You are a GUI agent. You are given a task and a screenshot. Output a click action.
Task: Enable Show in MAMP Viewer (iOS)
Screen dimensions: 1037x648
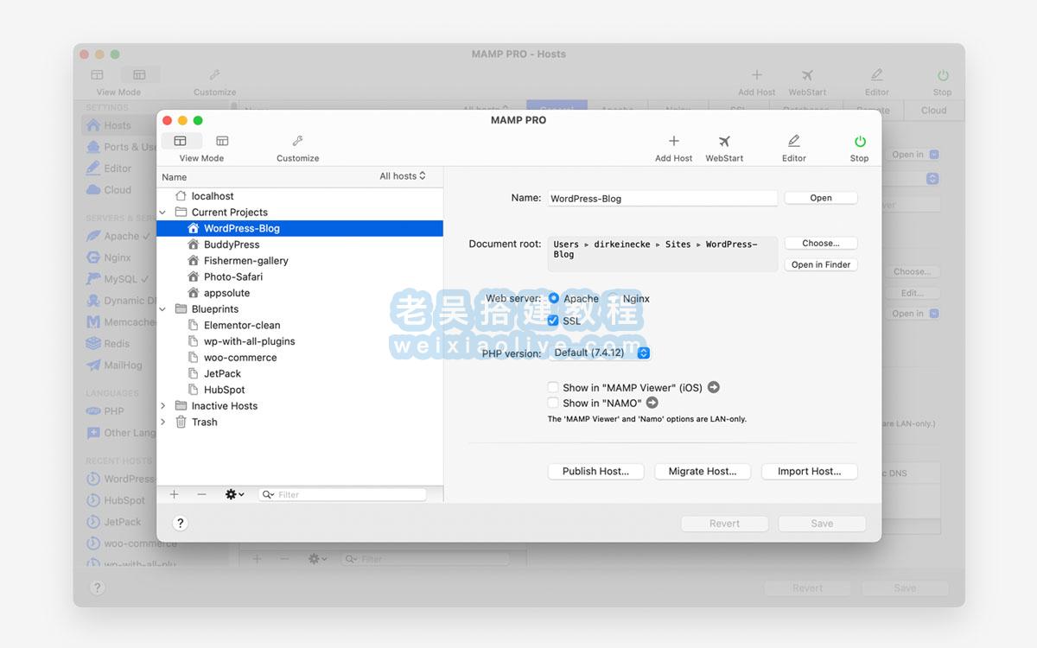point(552,387)
